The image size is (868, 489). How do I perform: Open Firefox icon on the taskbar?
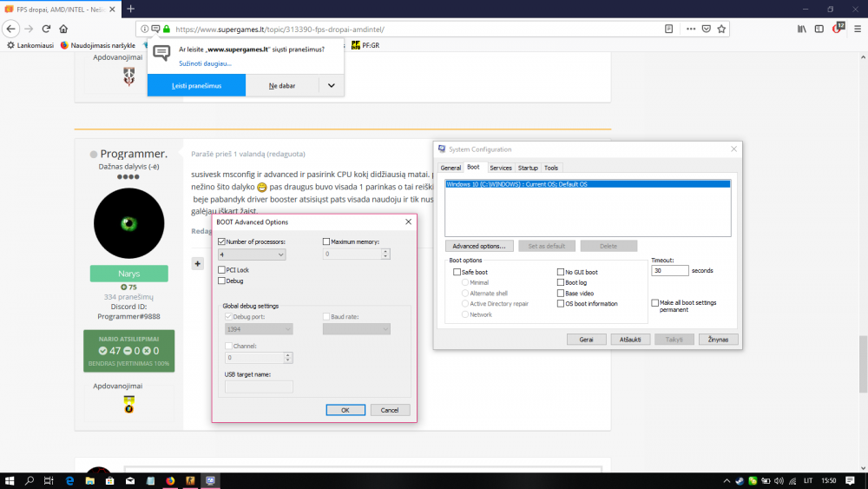coord(170,480)
